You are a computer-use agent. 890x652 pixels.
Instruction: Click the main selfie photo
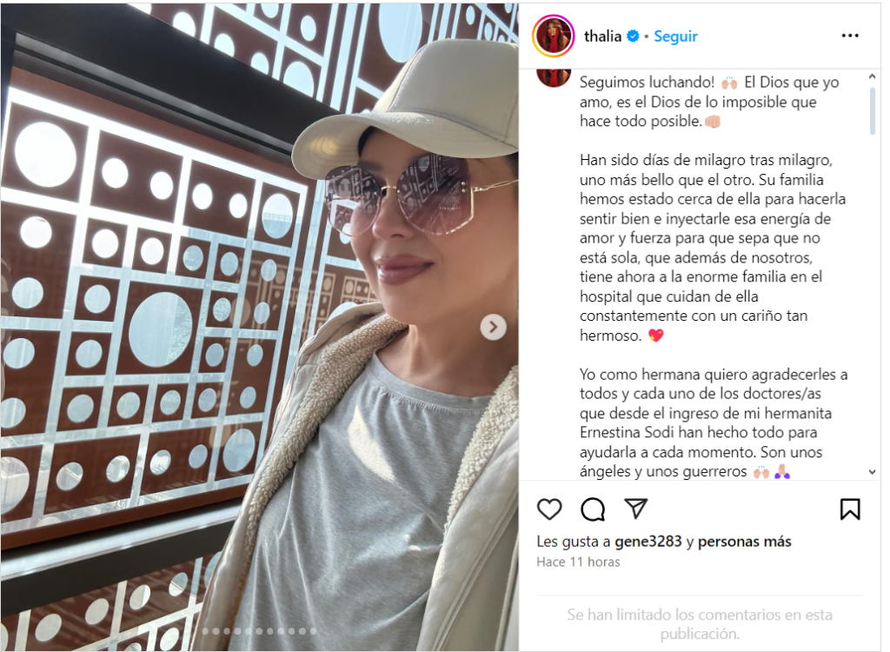tap(259, 327)
